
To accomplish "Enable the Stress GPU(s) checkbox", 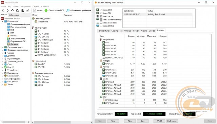I will click(x=101, y=26).
